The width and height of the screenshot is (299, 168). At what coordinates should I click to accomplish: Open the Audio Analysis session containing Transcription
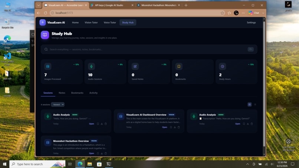(237, 124)
